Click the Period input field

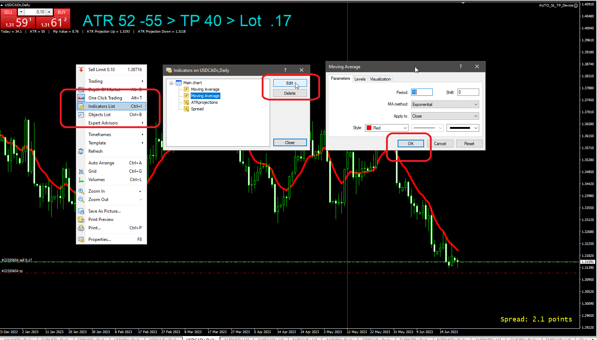(x=422, y=92)
